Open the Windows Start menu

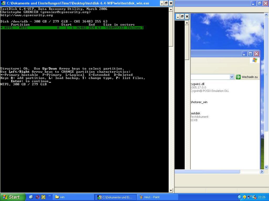(13, 197)
